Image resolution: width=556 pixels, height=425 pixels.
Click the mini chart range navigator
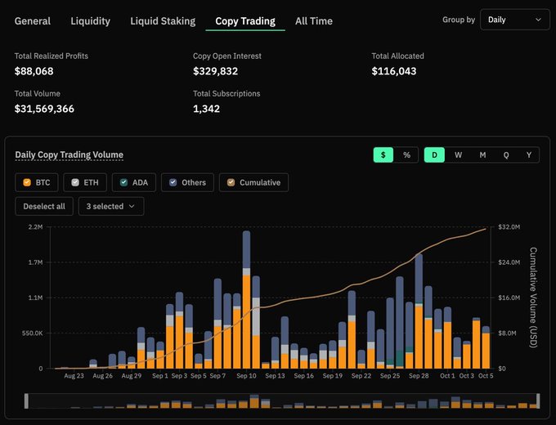point(282,401)
